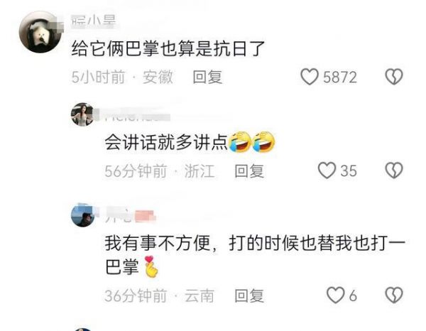Open the top commenter's panda avatar
The width and height of the screenshot is (426, 331).
tap(40, 32)
